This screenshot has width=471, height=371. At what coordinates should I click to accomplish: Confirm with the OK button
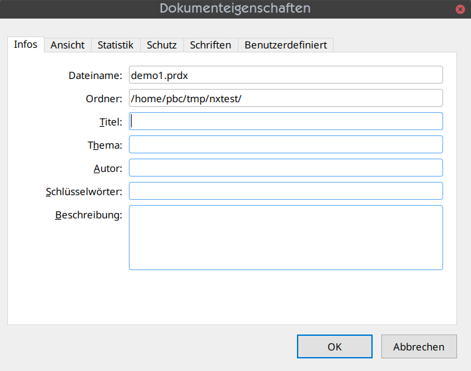(335, 346)
